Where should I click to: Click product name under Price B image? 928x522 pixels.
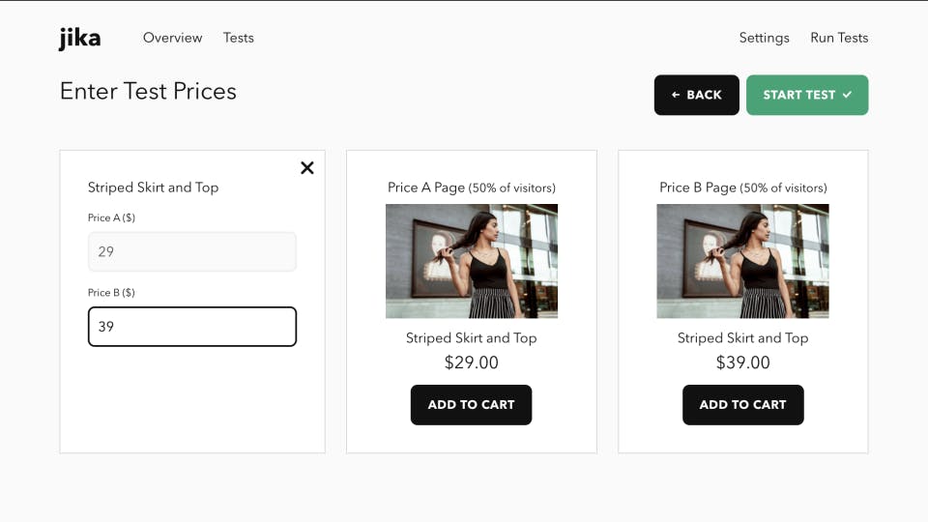click(x=742, y=337)
